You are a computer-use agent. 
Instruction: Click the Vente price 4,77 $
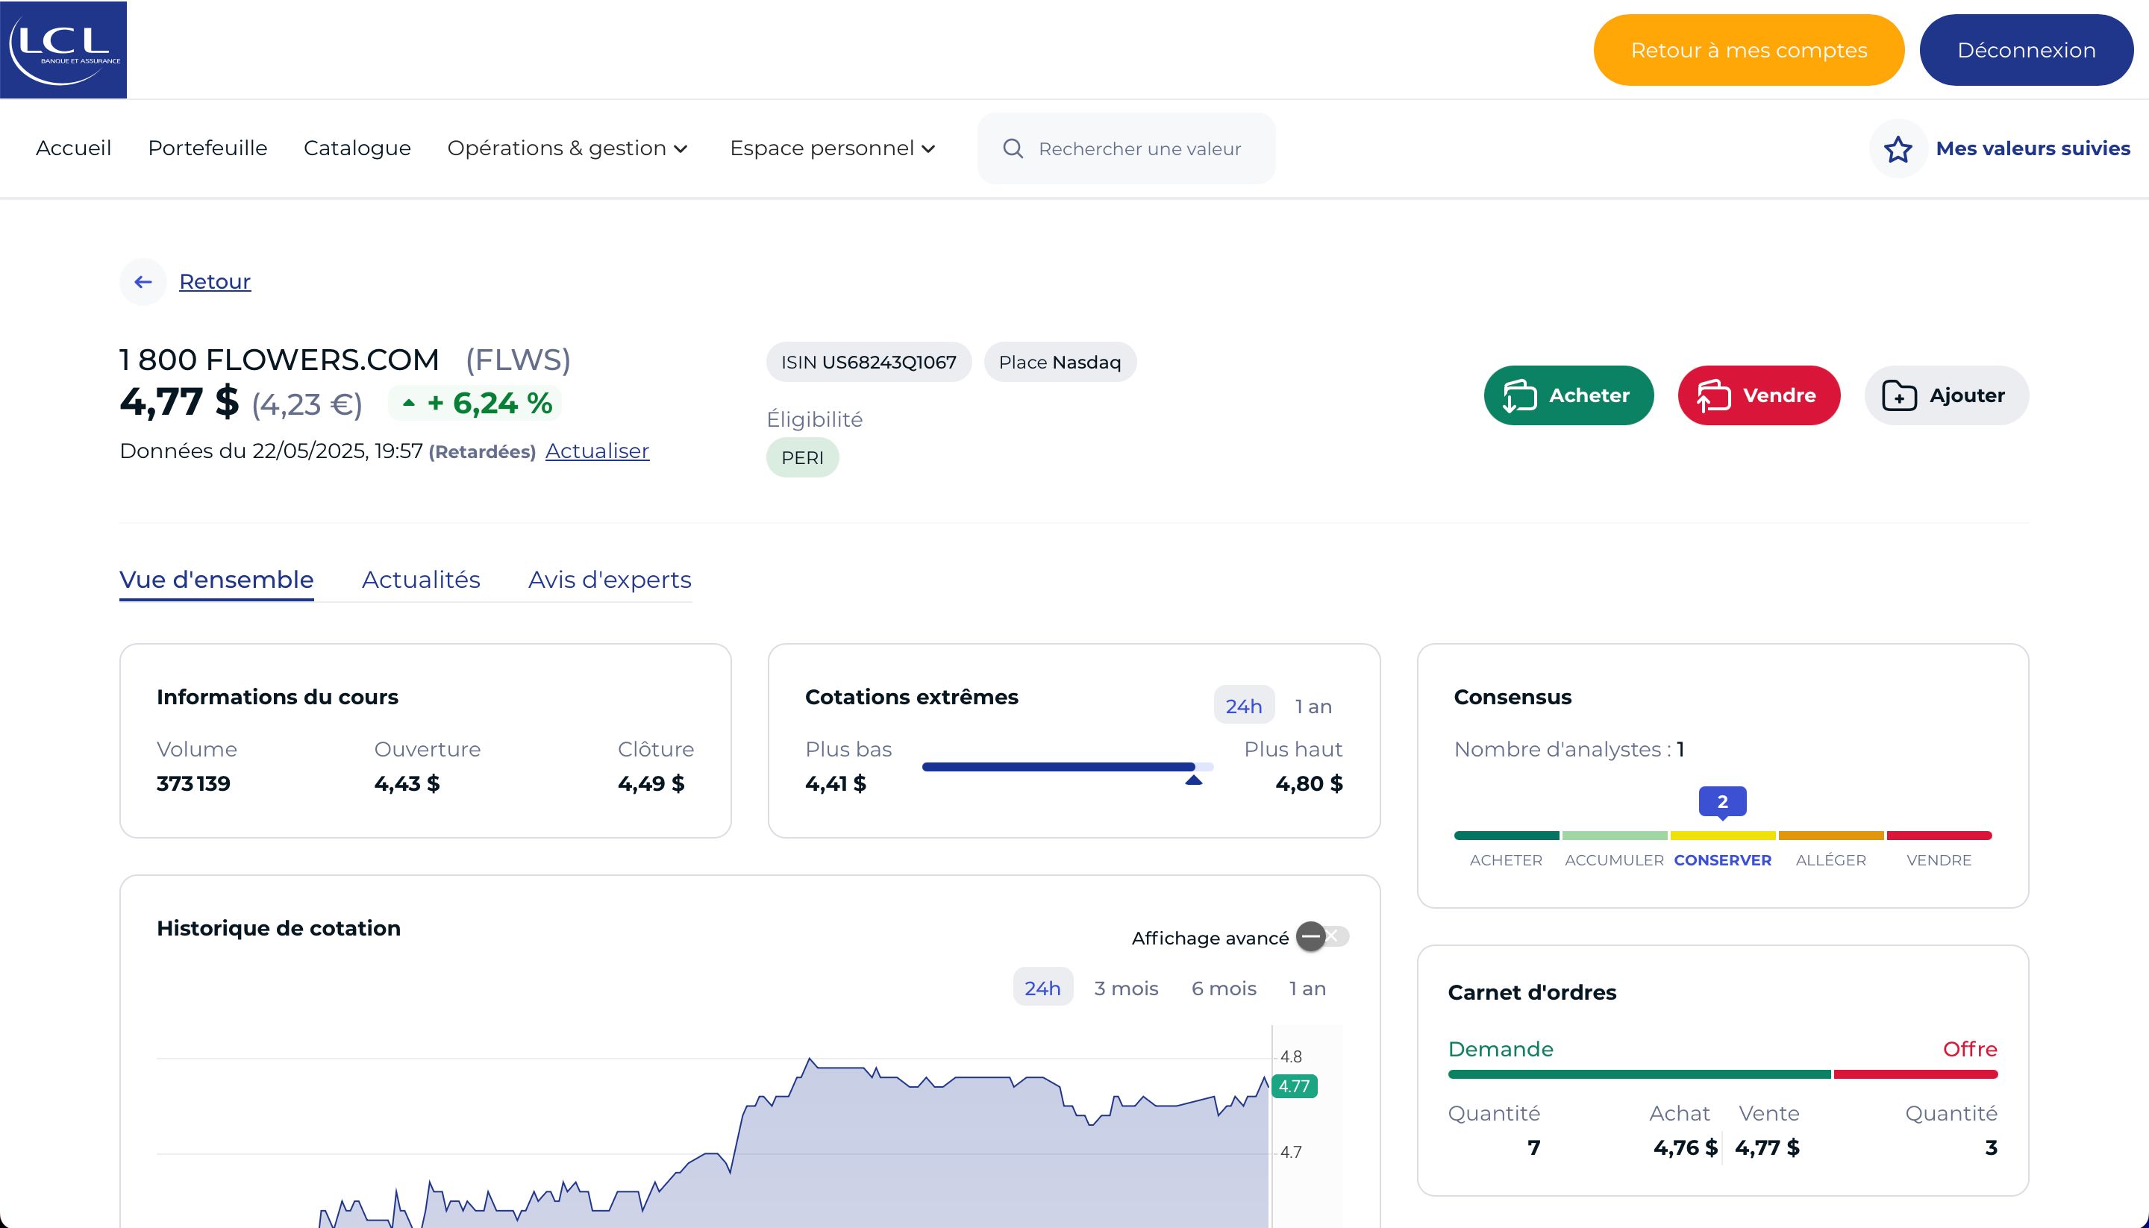[x=1767, y=1148]
